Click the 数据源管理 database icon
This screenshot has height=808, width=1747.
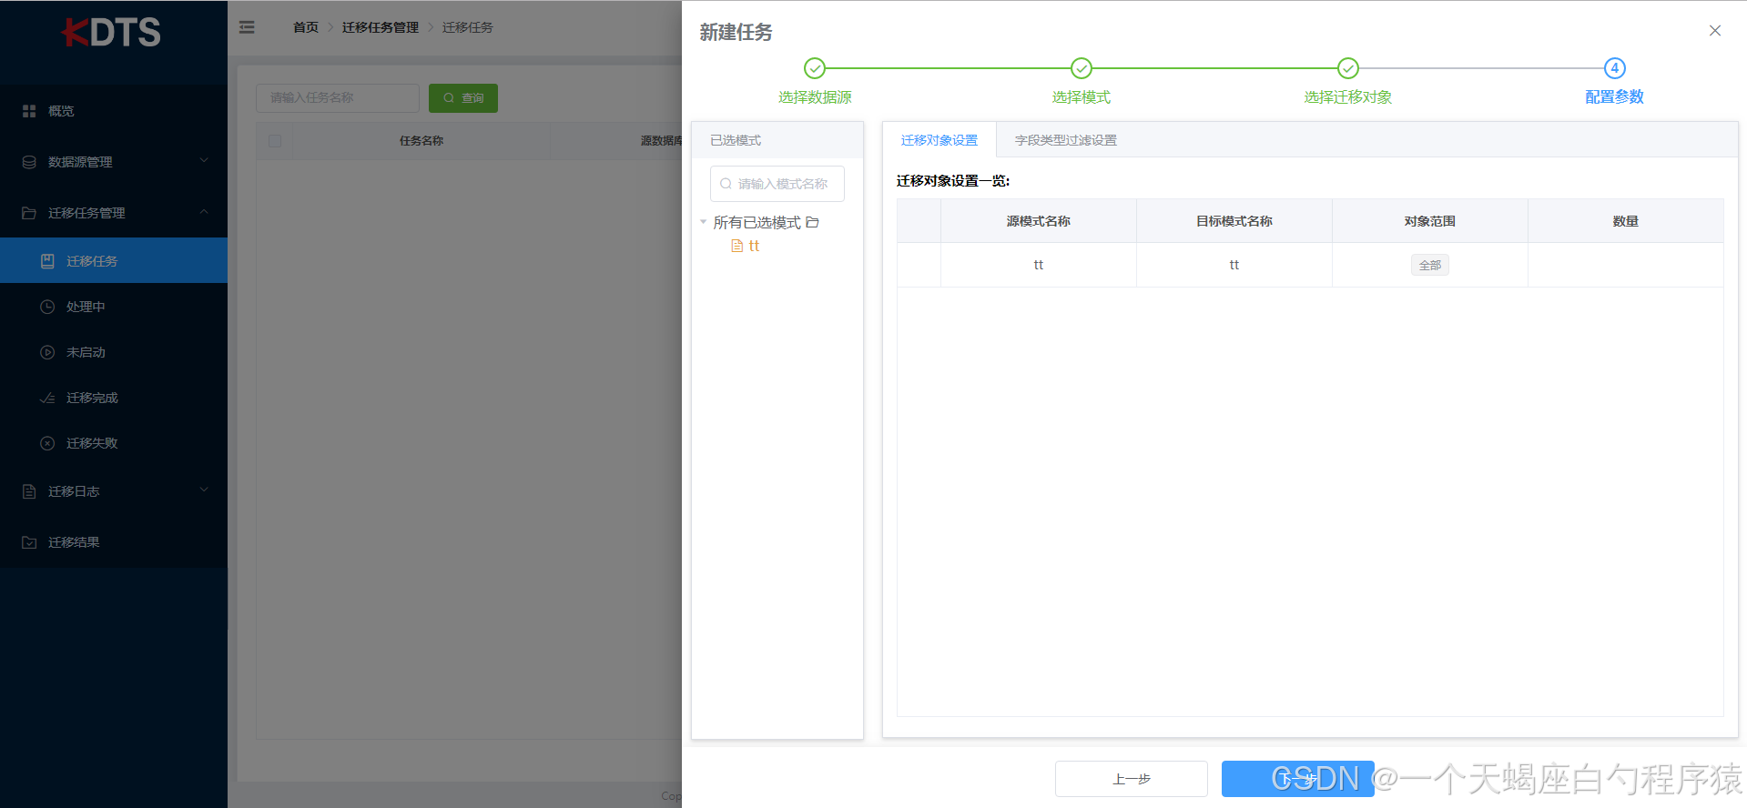click(x=29, y=162)
